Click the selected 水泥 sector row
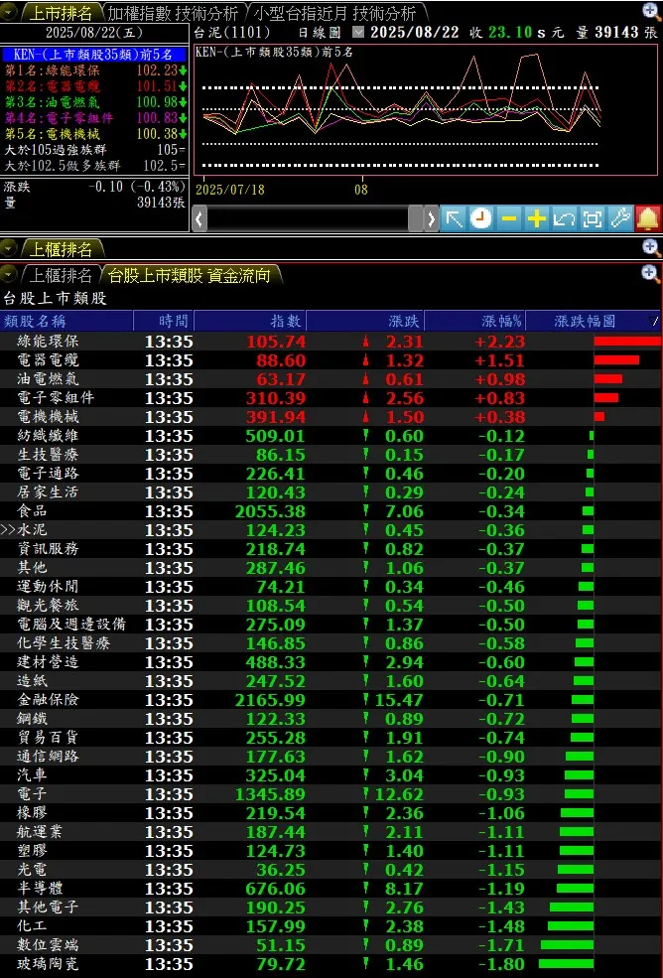663x978 pixels. point(331,529)
